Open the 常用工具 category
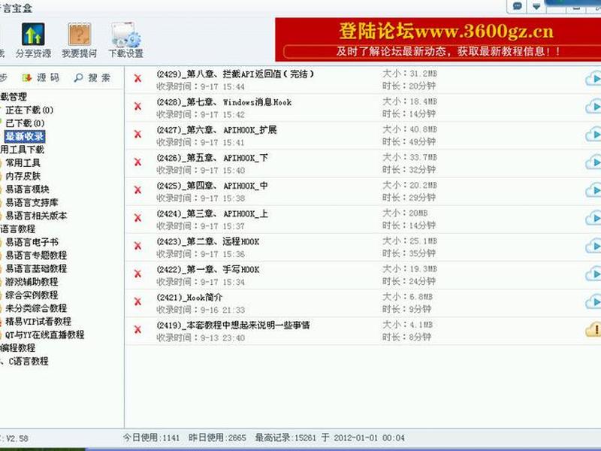Viewport: 601px width, 451px height. 23,163
